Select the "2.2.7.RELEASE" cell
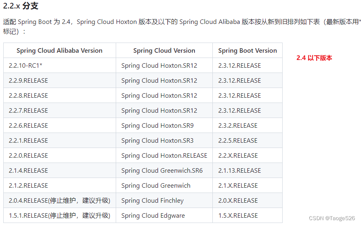 click(x=60, y=111)
